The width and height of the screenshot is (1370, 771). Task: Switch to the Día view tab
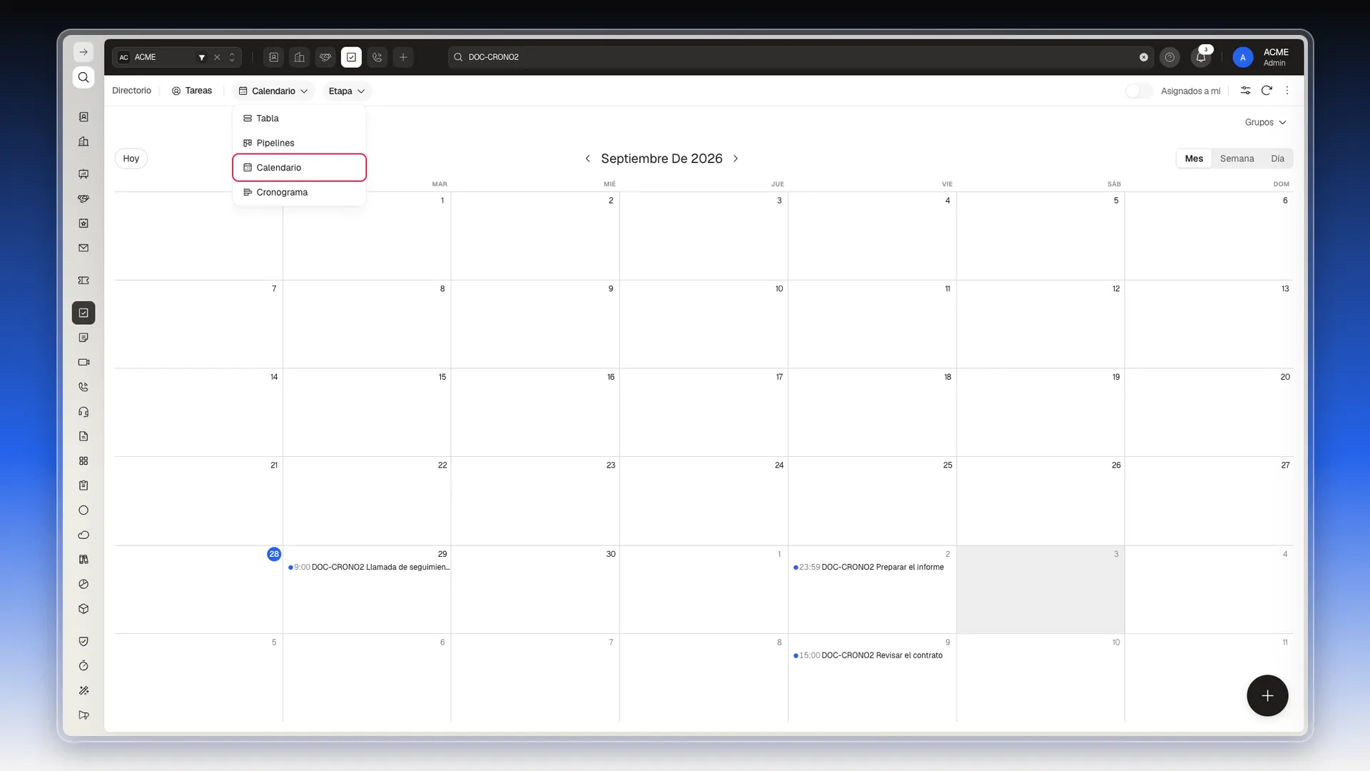click(1277, 158)
